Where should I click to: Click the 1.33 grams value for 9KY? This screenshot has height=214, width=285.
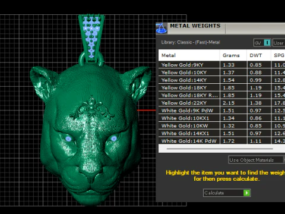click(229, 65)
